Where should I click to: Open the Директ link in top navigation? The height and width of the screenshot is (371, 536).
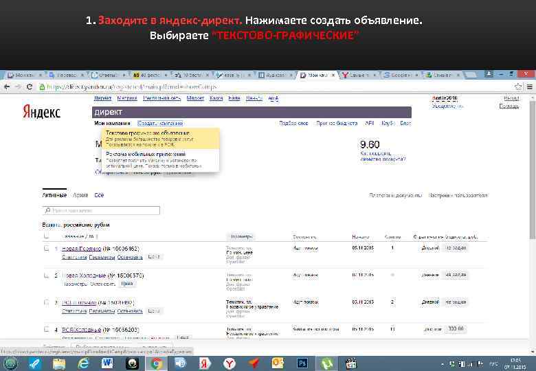point(103,98)
